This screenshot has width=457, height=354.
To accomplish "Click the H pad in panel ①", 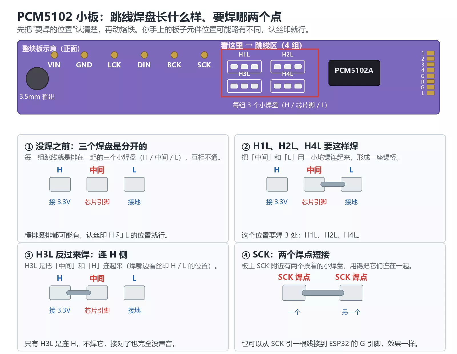I will (x=60, y=184).
